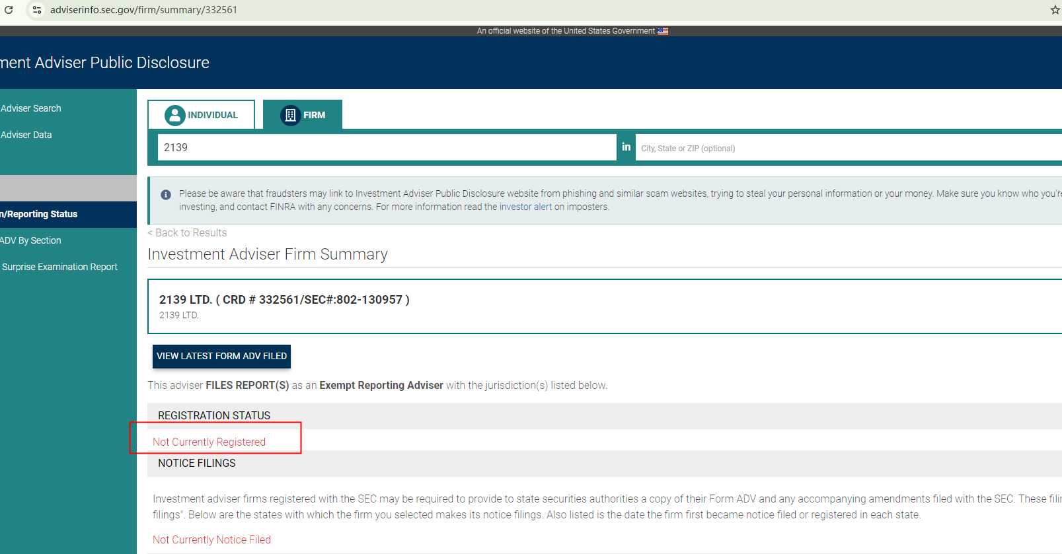
Task: Click the REGISTRATION STATUS section header
Action: 214,415
